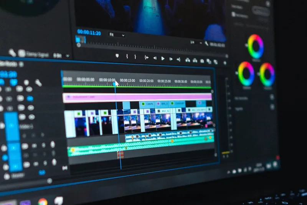Open the Fit zoom level dropdown
Screen dimensions: 307x205
tap(117, 35)
